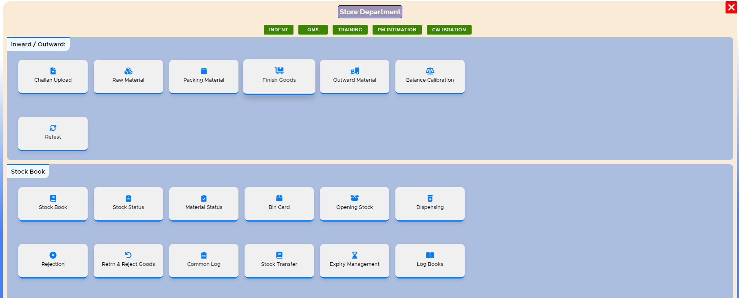Open the Stock Transfer tile
Screen dimensions: 739x298
[279, 261]
